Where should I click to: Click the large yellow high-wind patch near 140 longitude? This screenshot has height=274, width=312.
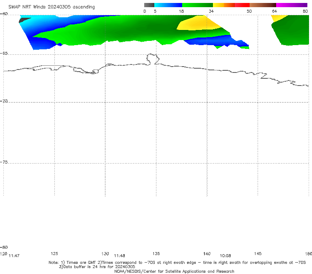198,23
